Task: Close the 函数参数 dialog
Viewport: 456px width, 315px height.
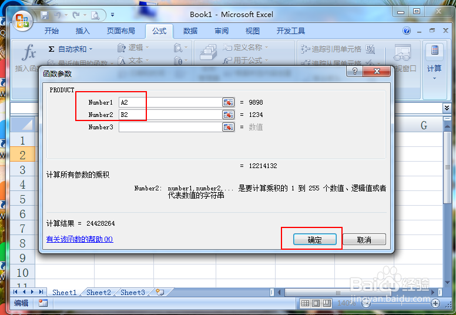Action: pyautogui.click(x=377, y=71)
